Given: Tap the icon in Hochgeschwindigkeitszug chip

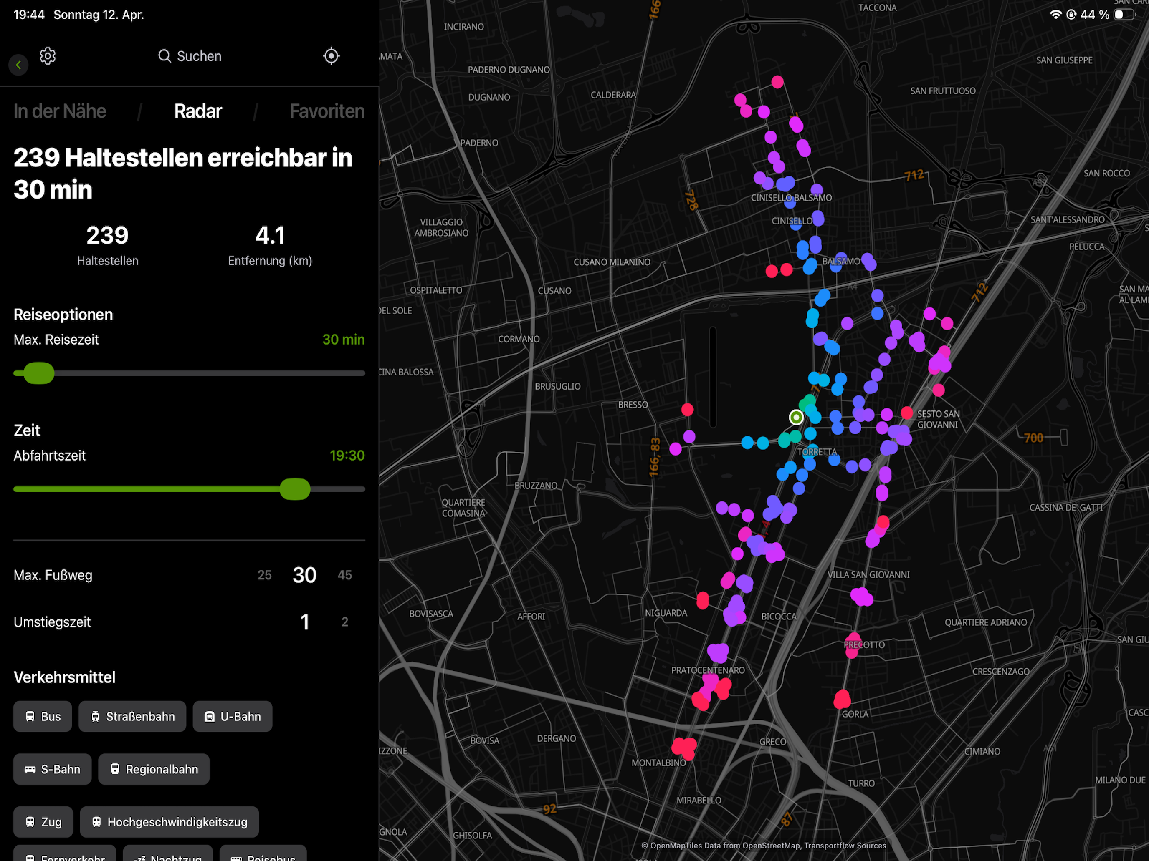Looking at the screenshot, I should pyautogui.click(x=96, y=821).
